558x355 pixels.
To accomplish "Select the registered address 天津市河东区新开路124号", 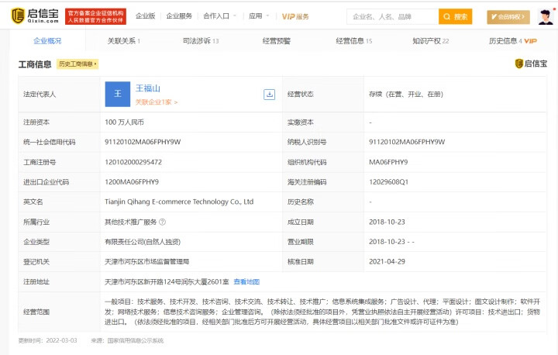I will pos(167,281).
